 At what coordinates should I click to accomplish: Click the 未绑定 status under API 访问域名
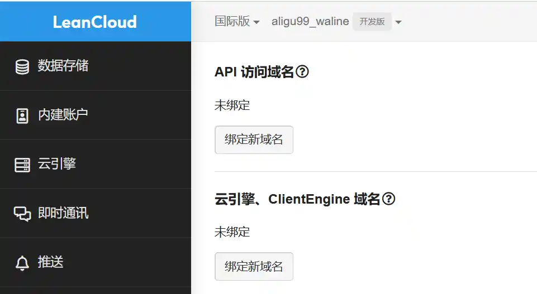click(232, 105)
